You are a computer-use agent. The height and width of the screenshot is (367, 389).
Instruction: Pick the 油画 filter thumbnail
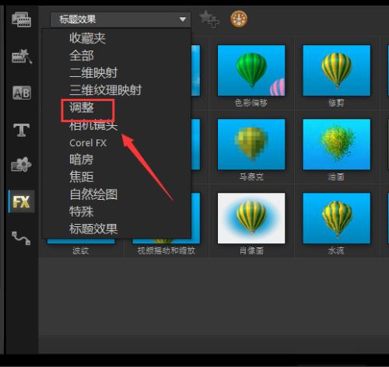[336, 144]
